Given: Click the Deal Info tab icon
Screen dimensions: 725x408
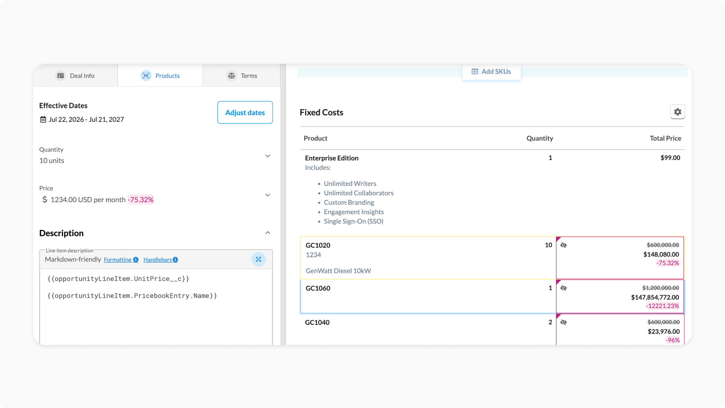Looking at the screenshot, I should pyautogui.click(x=61, y=76).
